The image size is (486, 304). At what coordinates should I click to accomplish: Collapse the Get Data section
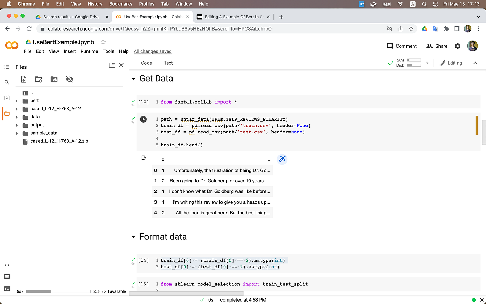point(134,79)
